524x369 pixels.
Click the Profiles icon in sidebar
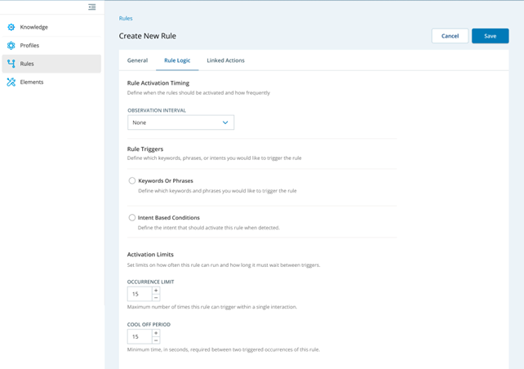tap(11, 46)
